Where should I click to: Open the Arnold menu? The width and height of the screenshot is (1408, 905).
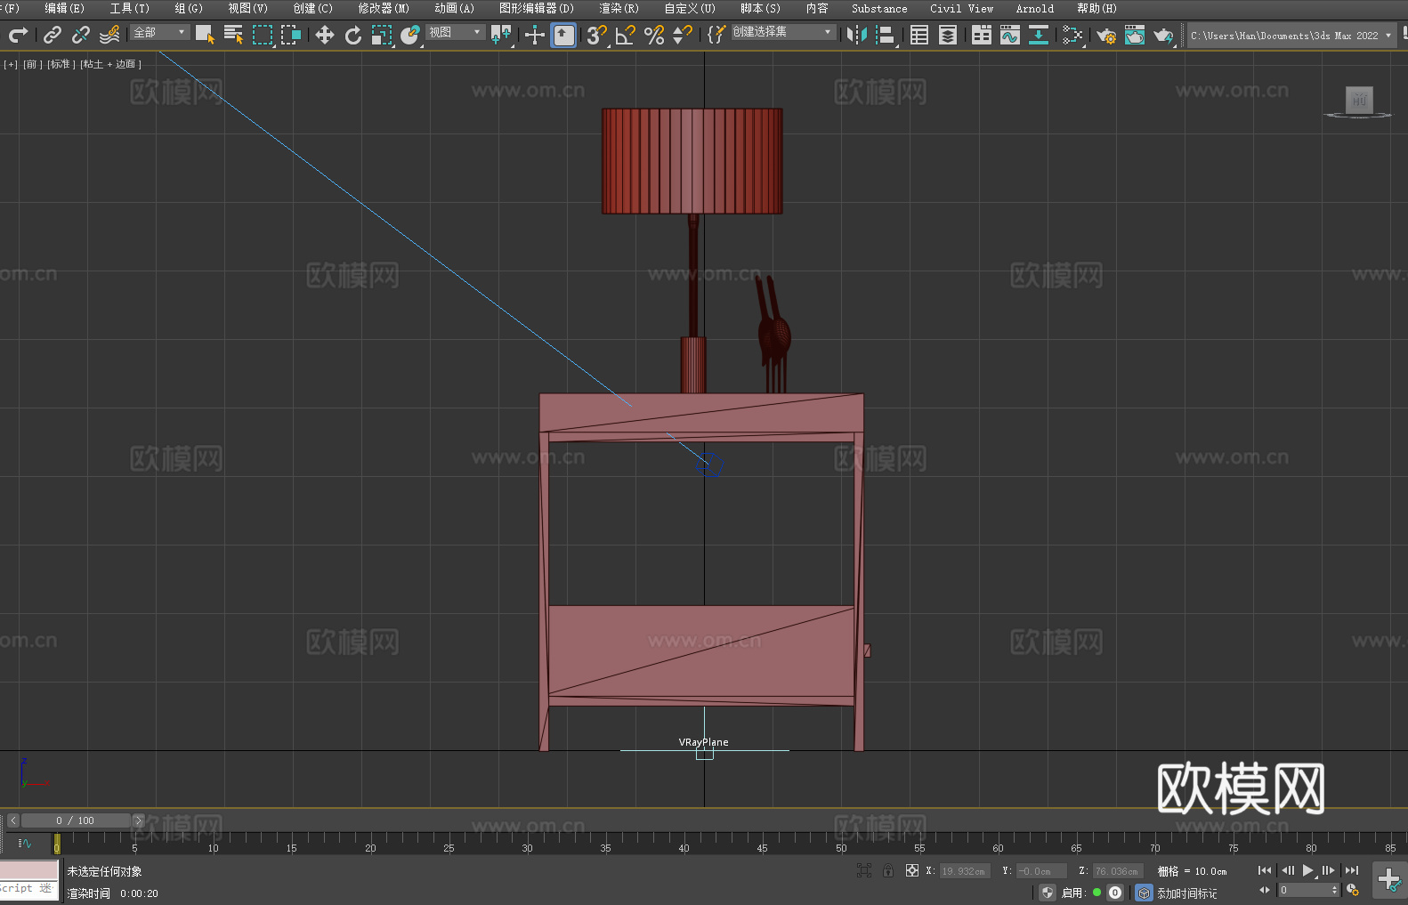point(1034,8)
